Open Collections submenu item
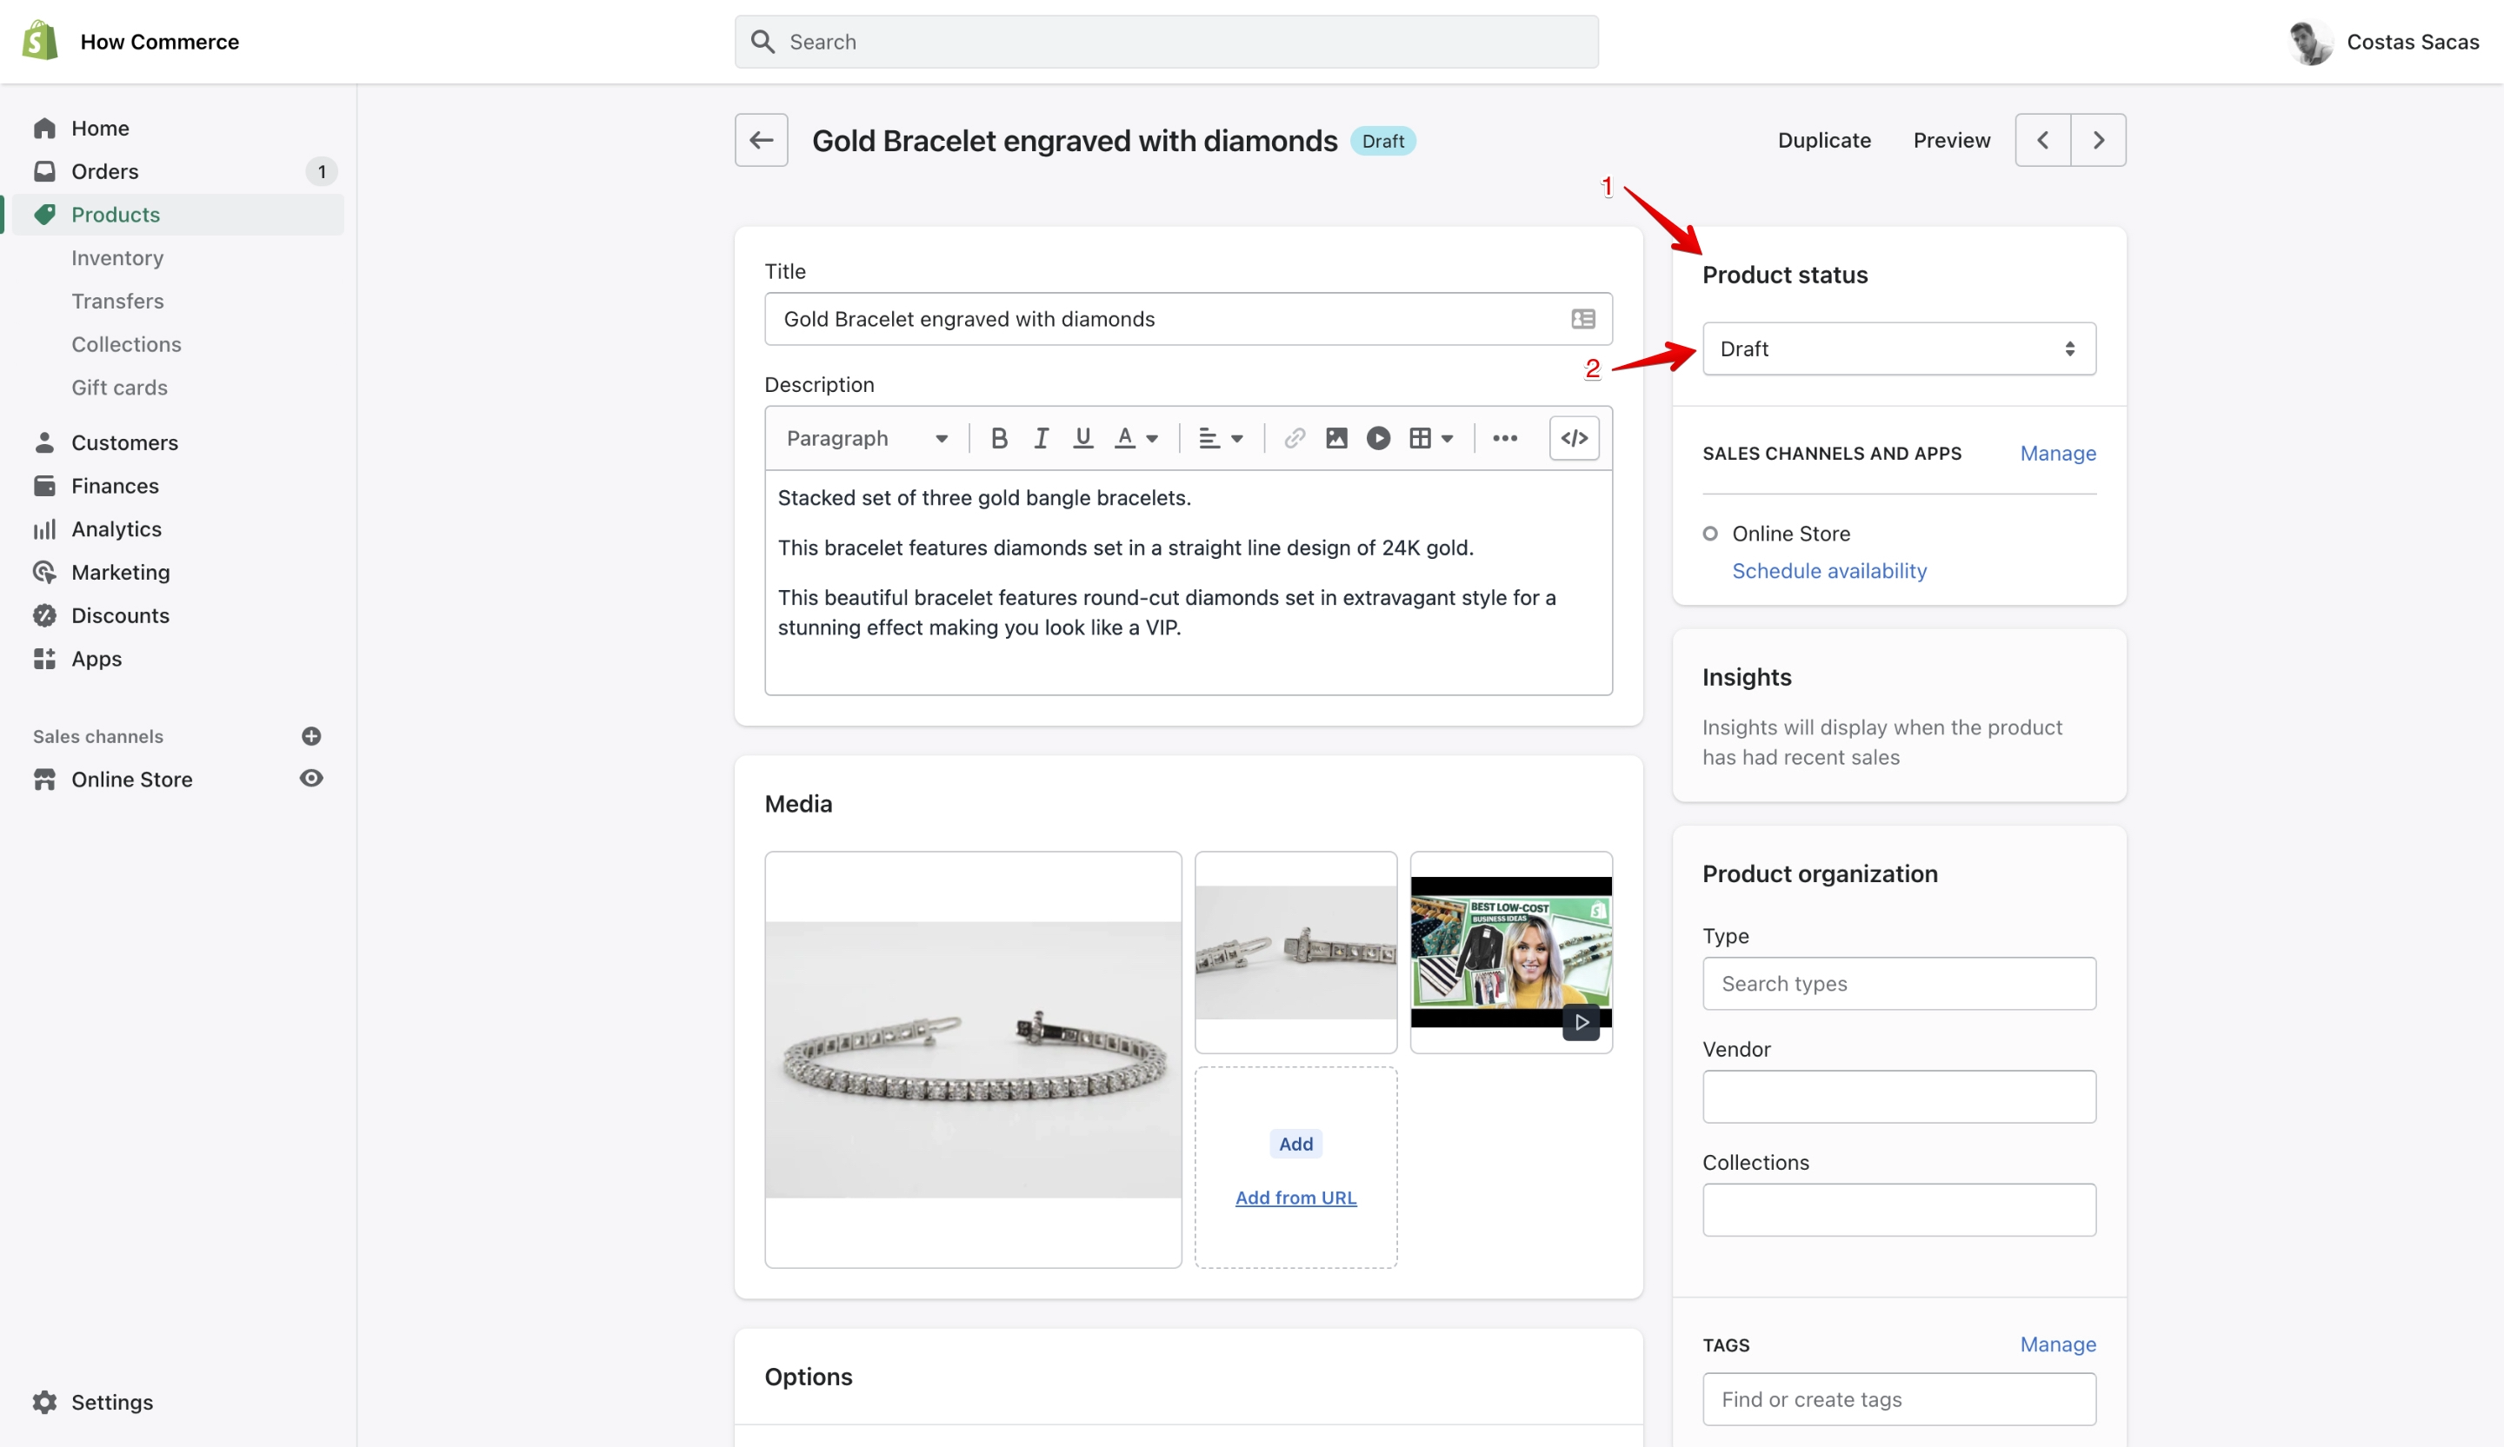Screen dimensions: 2504x1447 [126, 343]
